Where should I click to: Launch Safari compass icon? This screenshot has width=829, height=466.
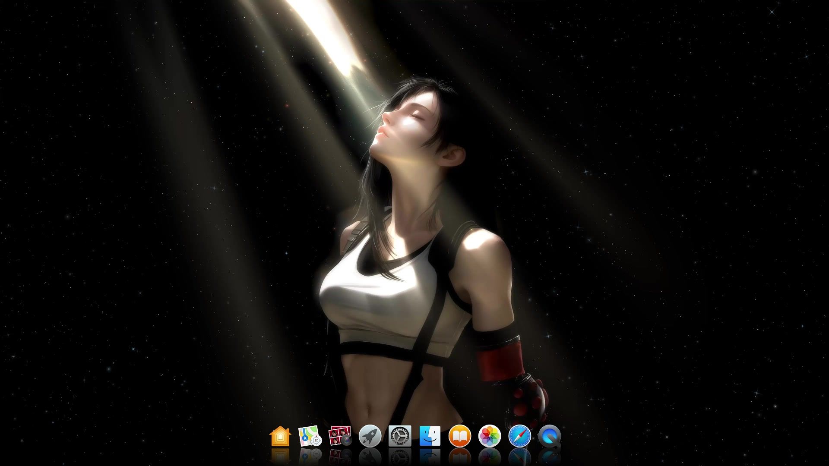tap(519, 436)
